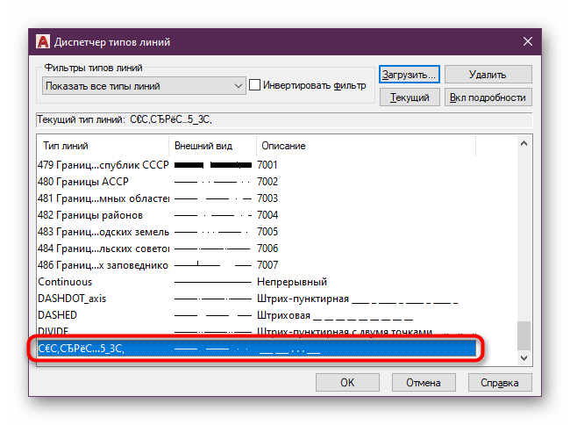Screen dimensions: 570x425
Task: Click the Штриховая description text
Action: (x=283, y=315)
